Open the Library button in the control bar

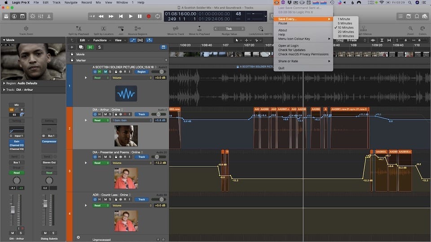coord(6,17)
